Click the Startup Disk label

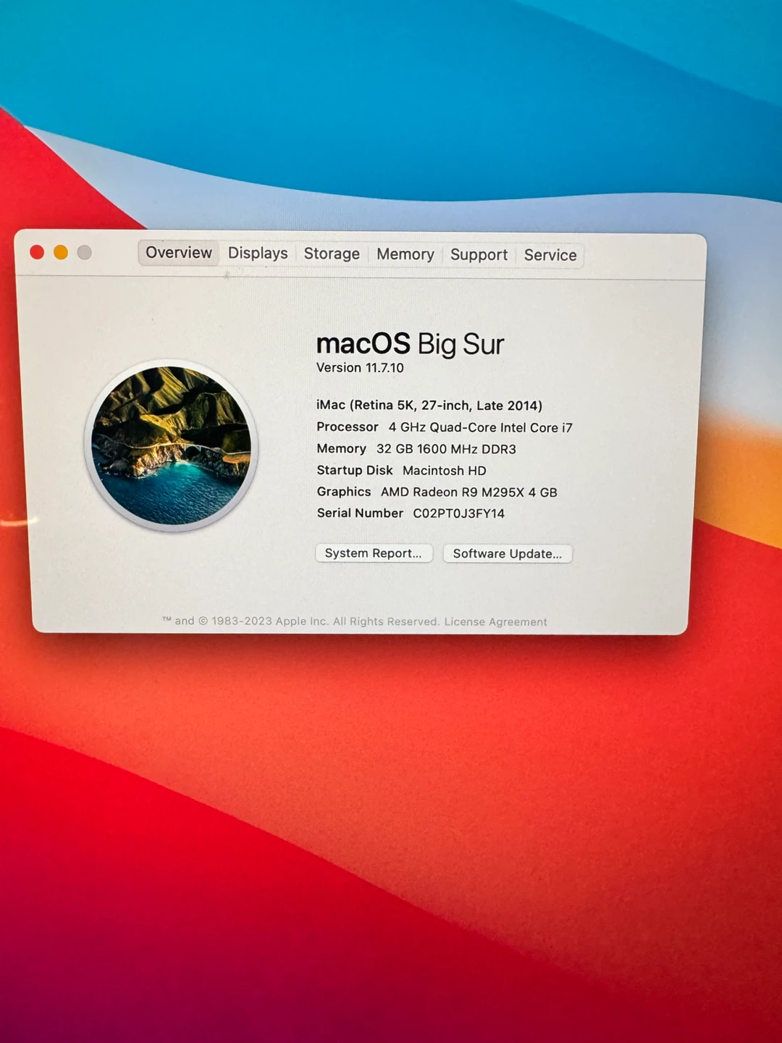[355, 470]
